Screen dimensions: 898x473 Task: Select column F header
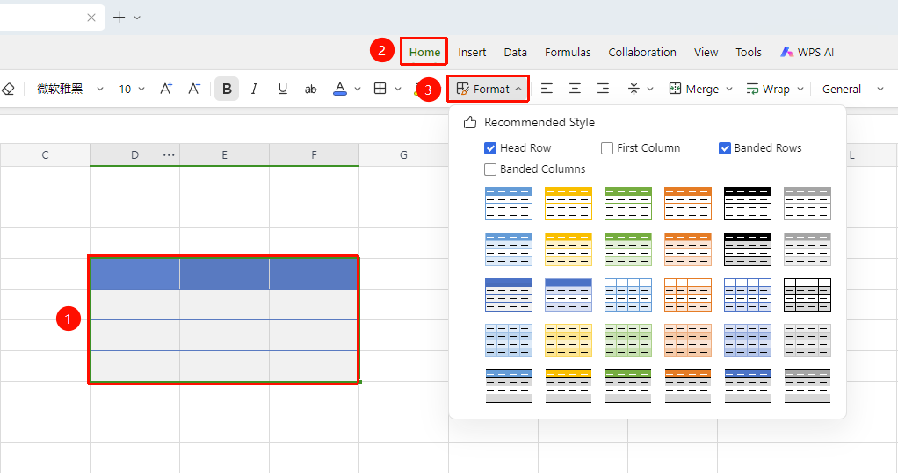[x=314, y=155]
